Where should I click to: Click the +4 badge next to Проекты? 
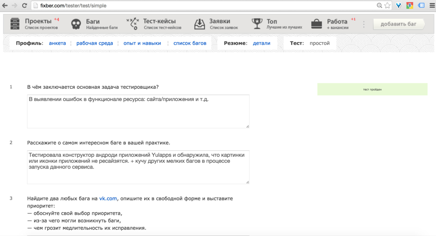click(57, 20)
